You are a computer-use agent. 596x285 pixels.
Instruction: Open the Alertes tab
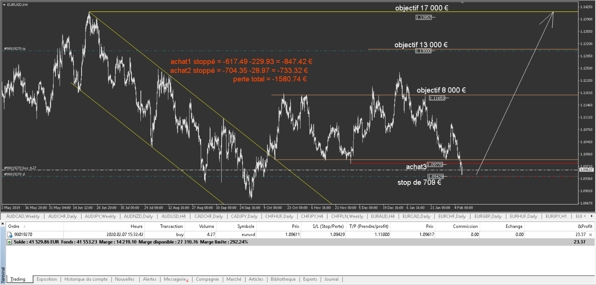coord(149,279)
